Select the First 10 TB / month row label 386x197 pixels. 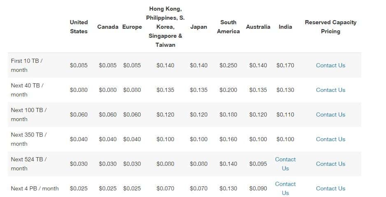(26, 65)
